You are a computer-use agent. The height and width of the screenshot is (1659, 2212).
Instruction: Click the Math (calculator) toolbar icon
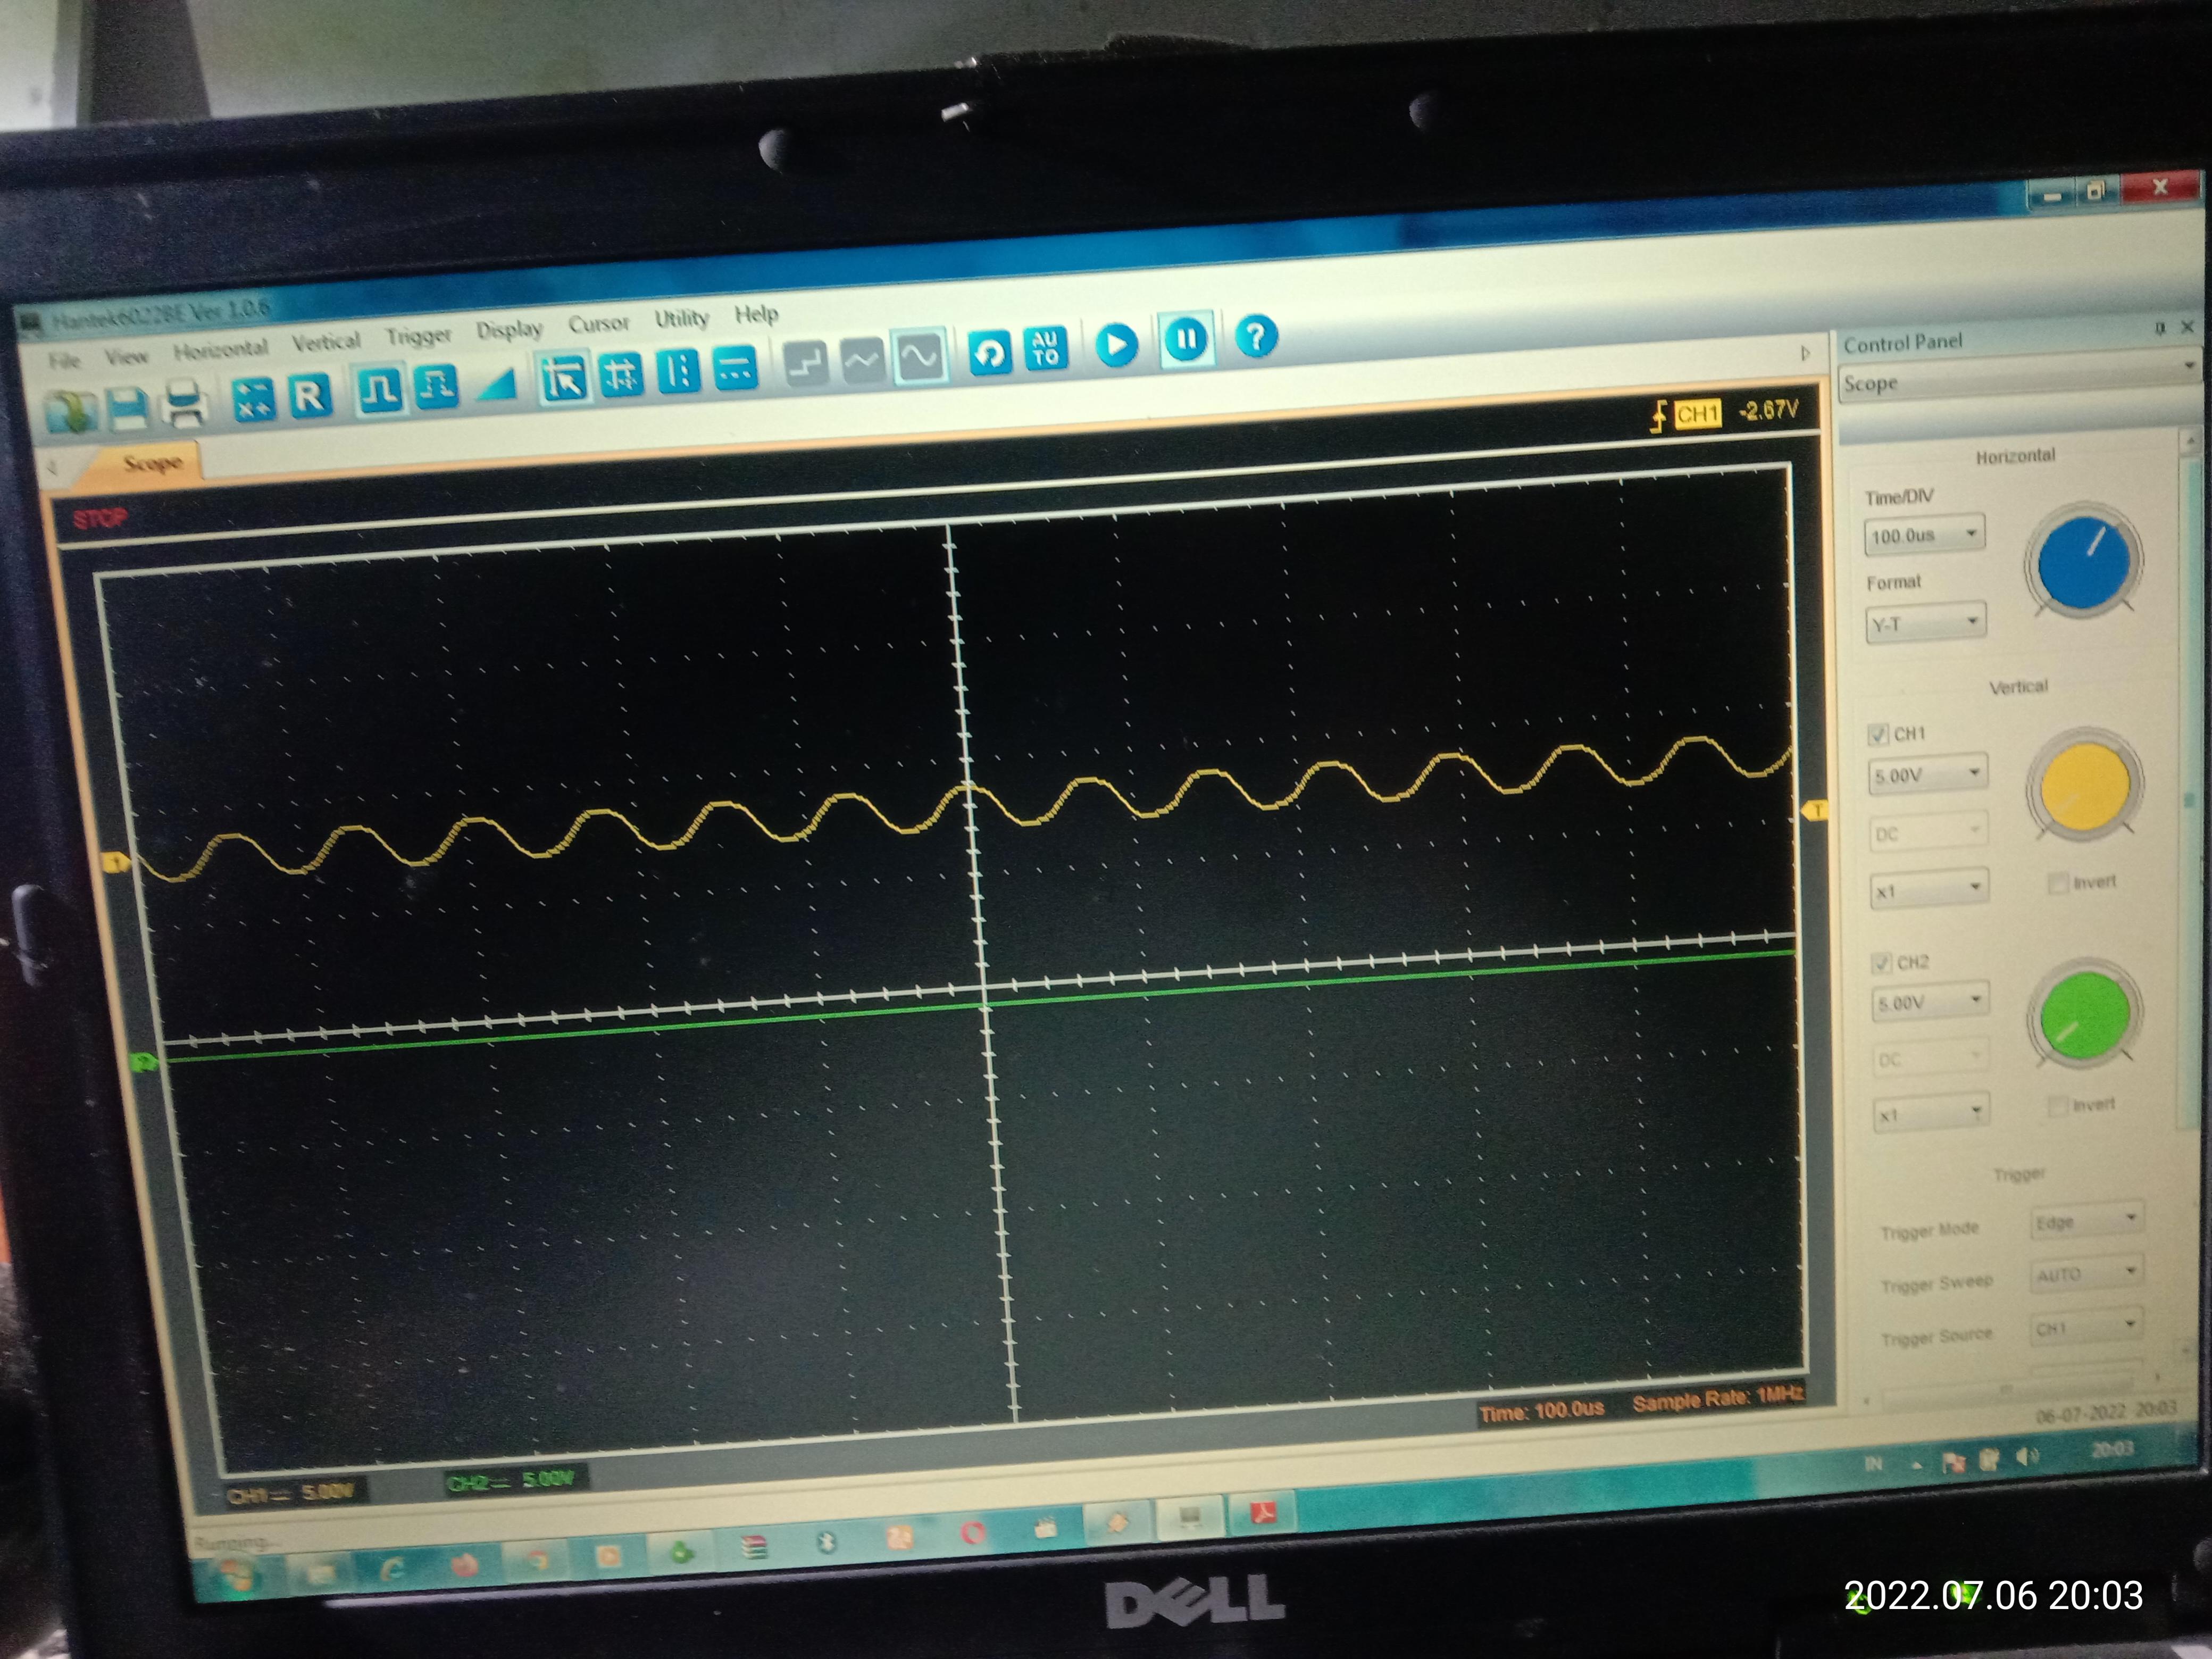click(253, 398)
